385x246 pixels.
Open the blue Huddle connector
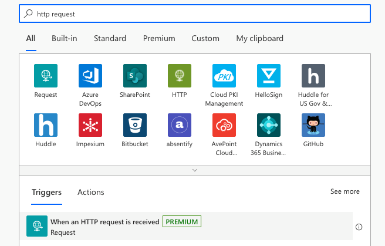pos(46,125)
